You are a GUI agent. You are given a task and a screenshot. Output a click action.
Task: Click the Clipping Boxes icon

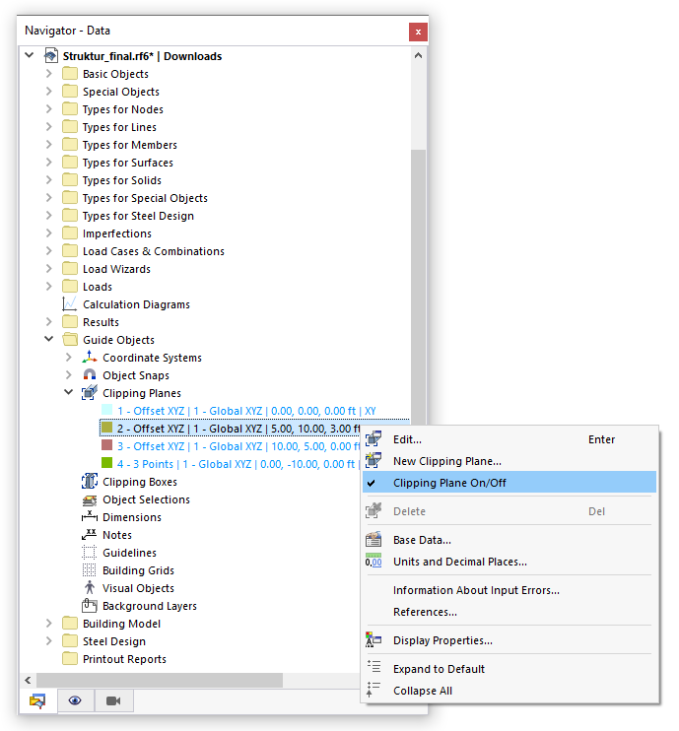click(89, 481)
